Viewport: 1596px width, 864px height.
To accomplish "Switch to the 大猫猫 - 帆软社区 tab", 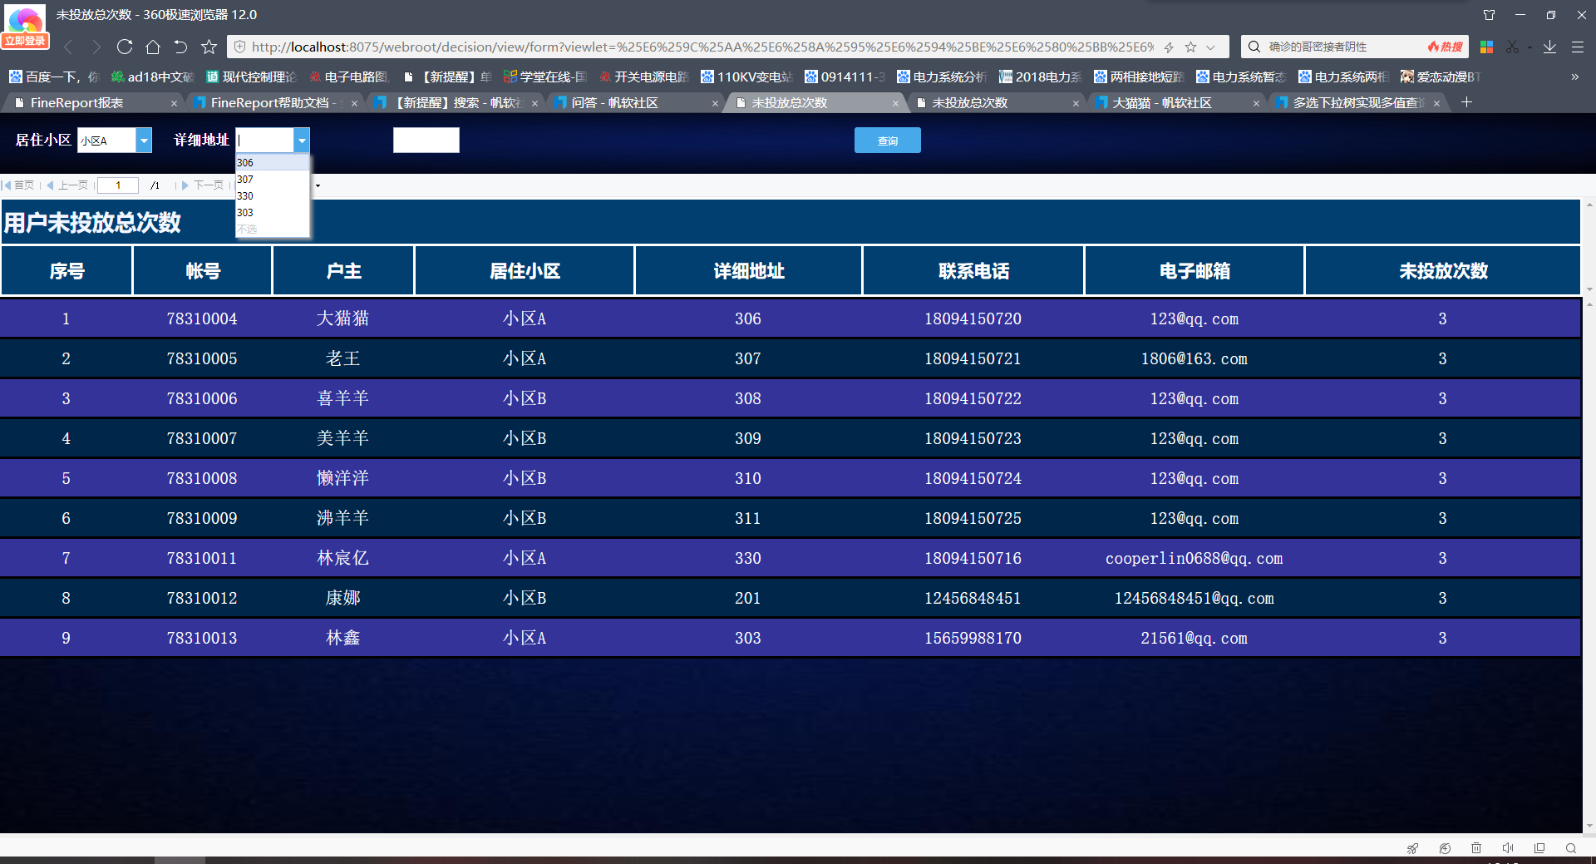I will pyautogui.click(x=1173, y=103).
